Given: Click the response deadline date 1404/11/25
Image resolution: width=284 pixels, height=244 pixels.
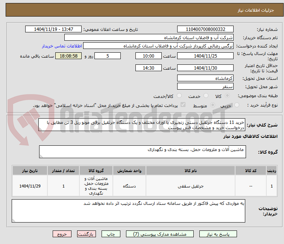Looking at the screenshot, I should click(x=205, y=56).
